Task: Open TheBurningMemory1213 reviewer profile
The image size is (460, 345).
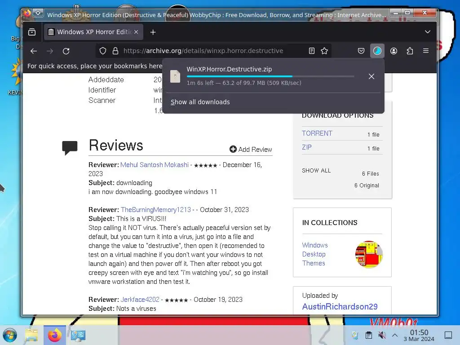Action: click(156, 210)
